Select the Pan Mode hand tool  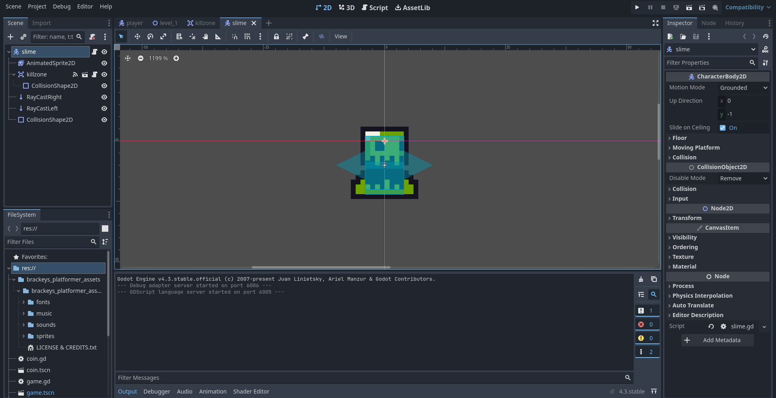pyautogui.click(x=205, y=36)
